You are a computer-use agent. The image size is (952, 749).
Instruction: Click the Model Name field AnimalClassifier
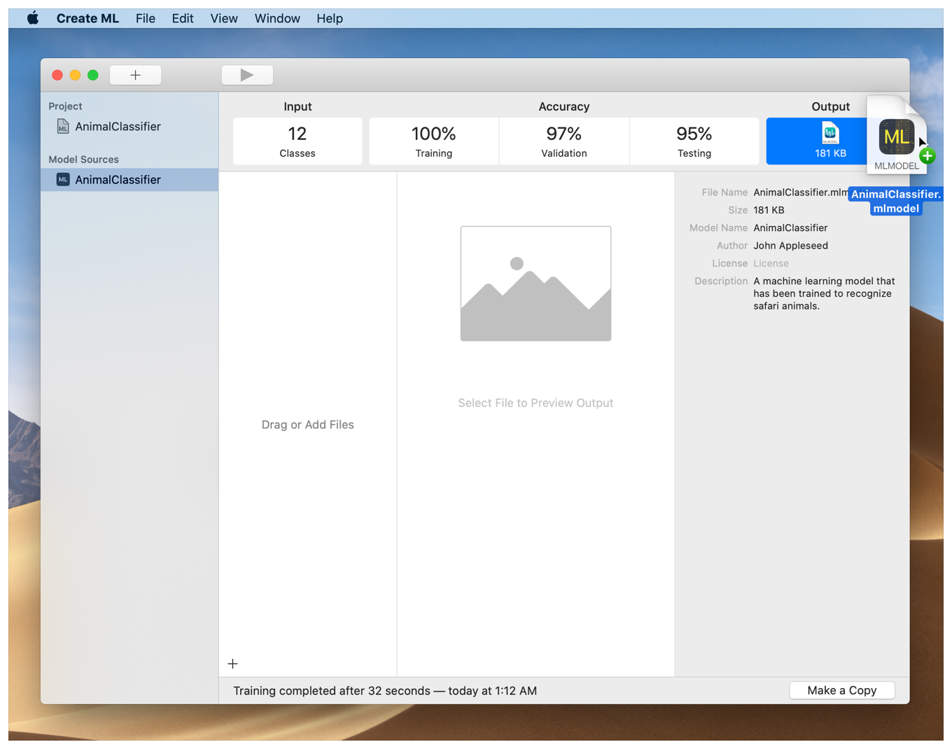coord(790,228)
